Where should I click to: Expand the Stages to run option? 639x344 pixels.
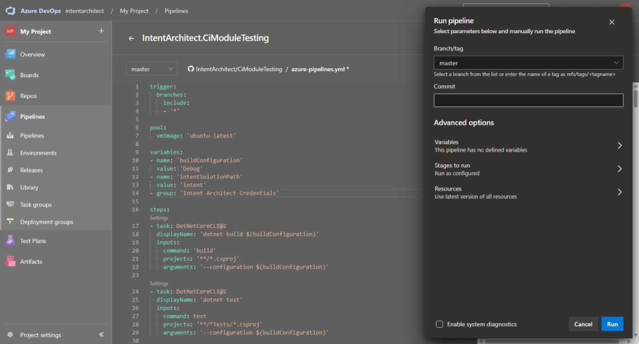(x=528, y=169)
